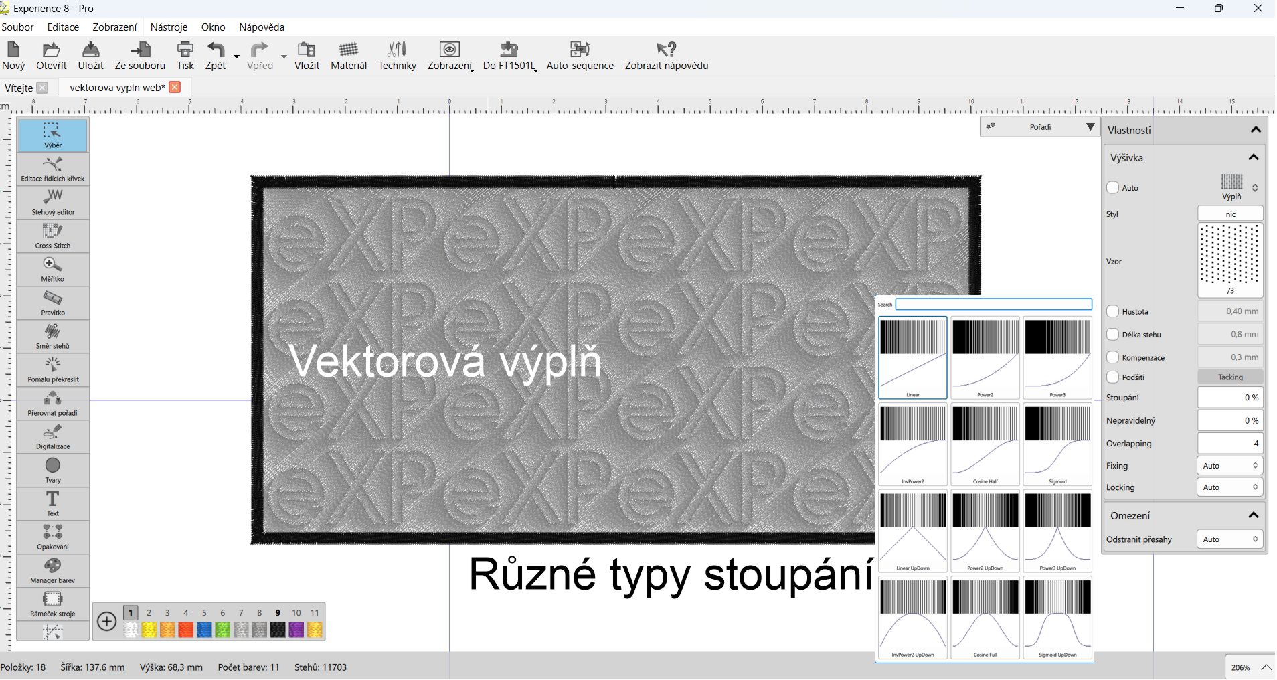Open the Soubor menu

(17, 27)
